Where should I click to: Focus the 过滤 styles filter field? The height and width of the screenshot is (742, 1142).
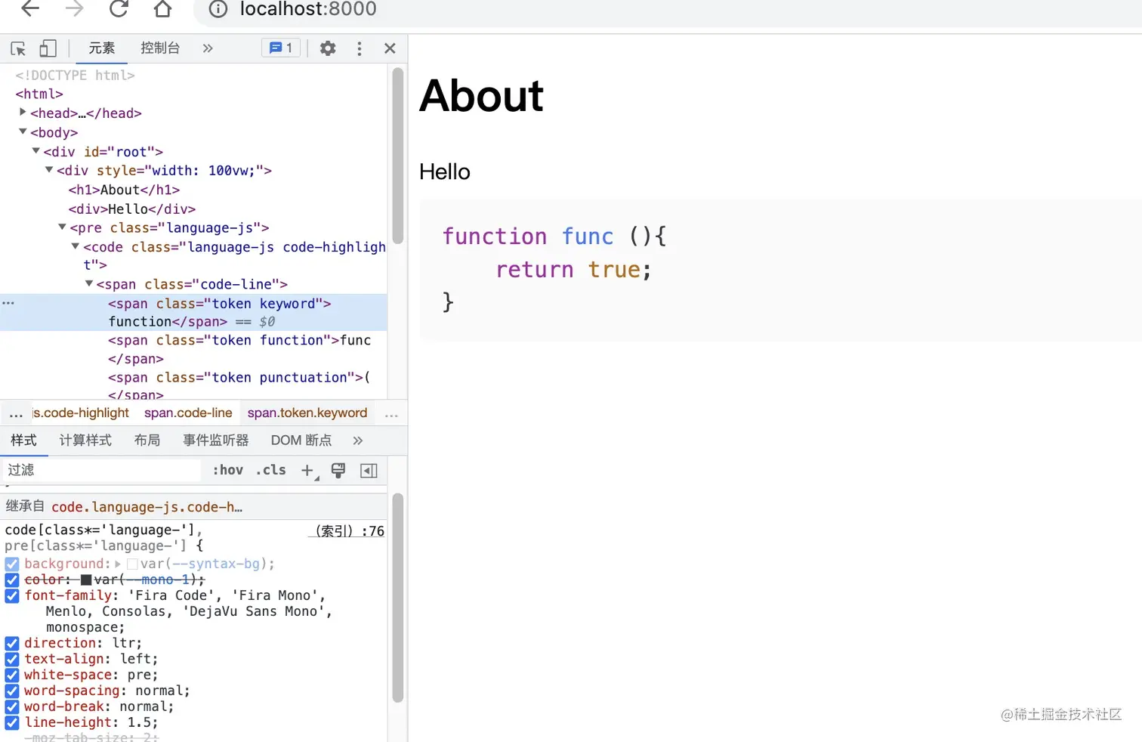(101, 470)
